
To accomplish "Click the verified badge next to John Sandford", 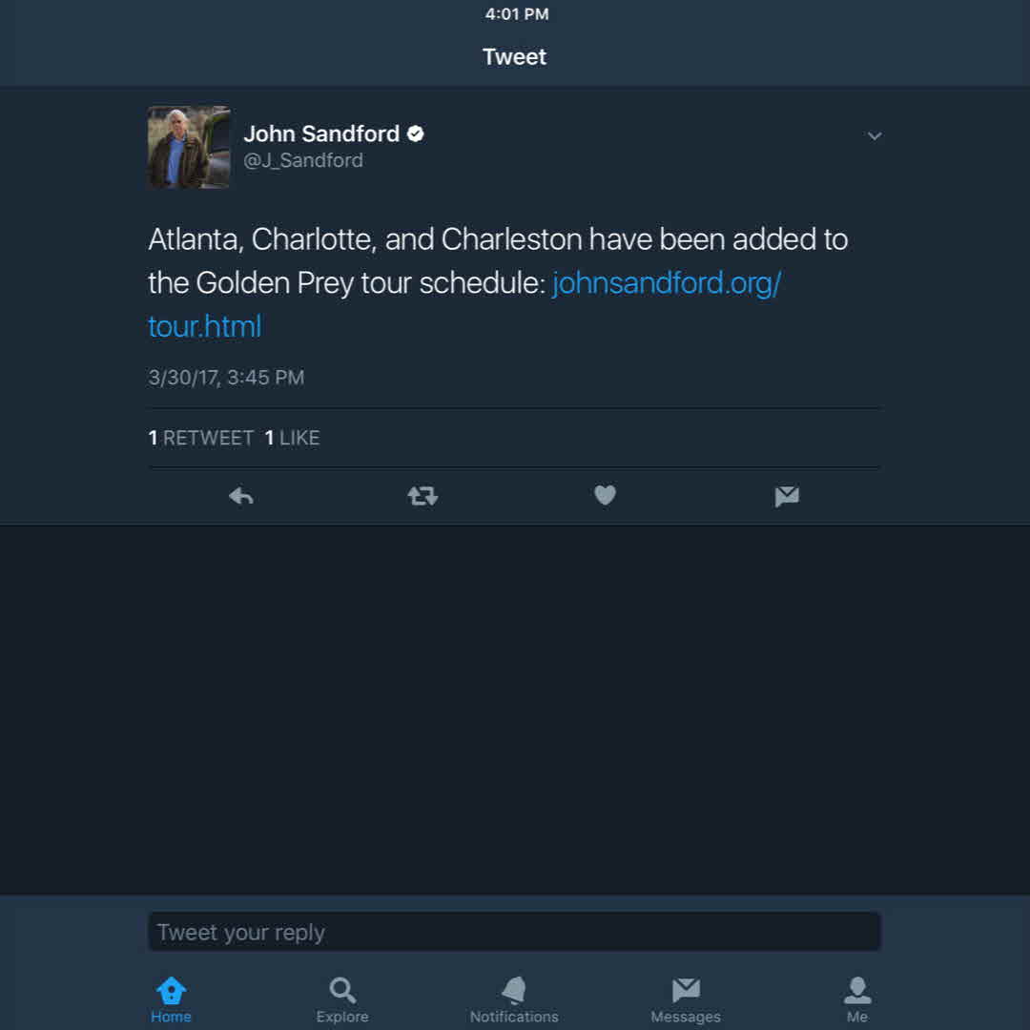I will tap(415, 134).
